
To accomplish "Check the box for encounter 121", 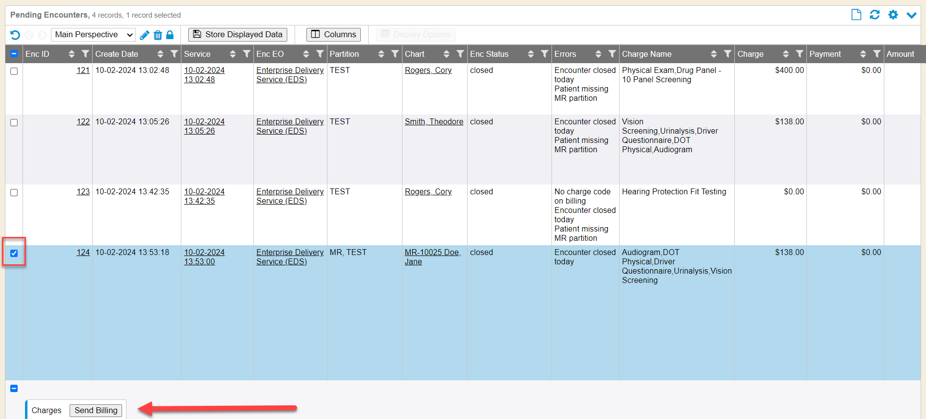I will click(x=14, y=71).
